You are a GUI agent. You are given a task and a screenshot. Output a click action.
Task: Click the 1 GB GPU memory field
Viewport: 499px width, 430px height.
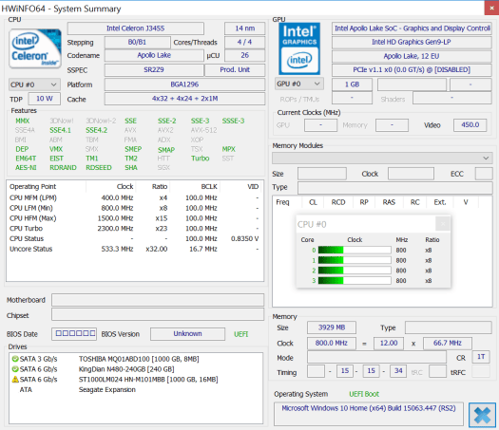(352, 84)
